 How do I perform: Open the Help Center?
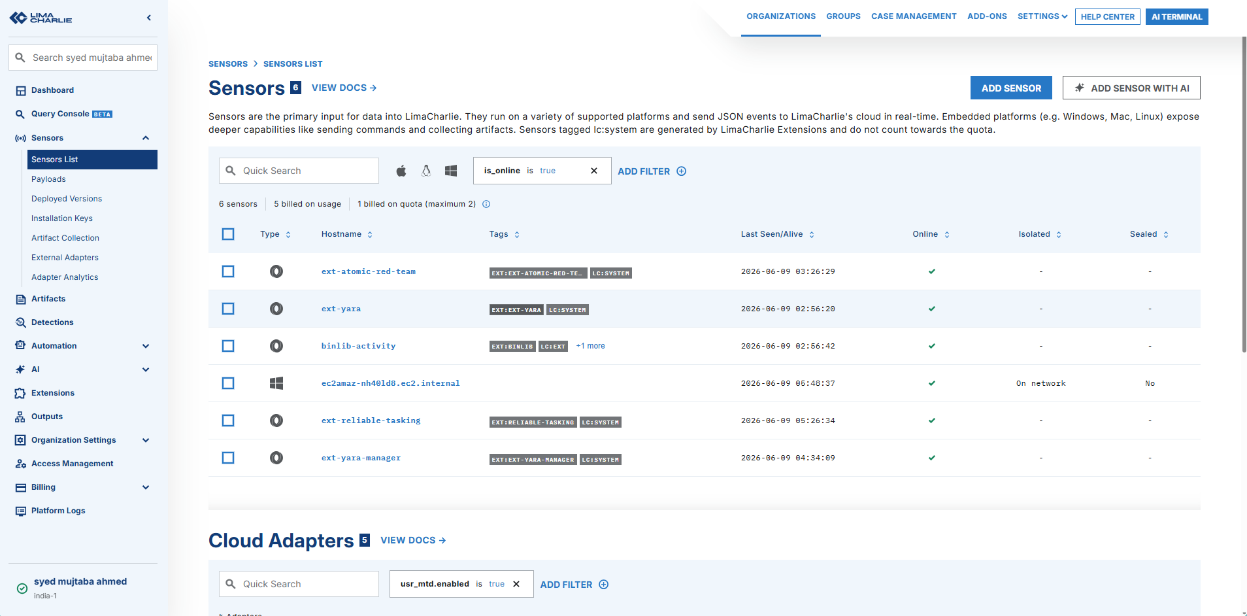(x=1108, y=16)
